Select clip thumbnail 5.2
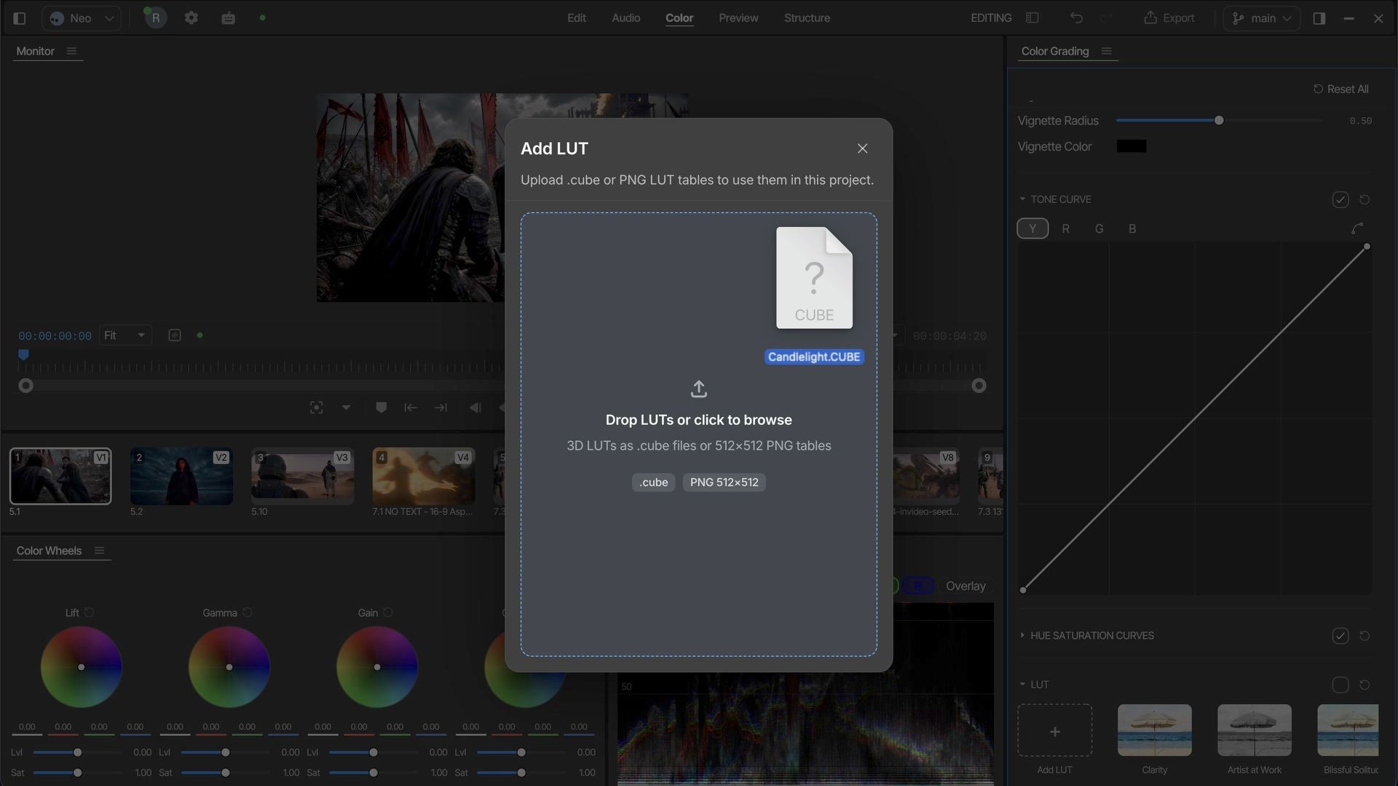Viewport: 1398px width, 786px height. [181, 477]
